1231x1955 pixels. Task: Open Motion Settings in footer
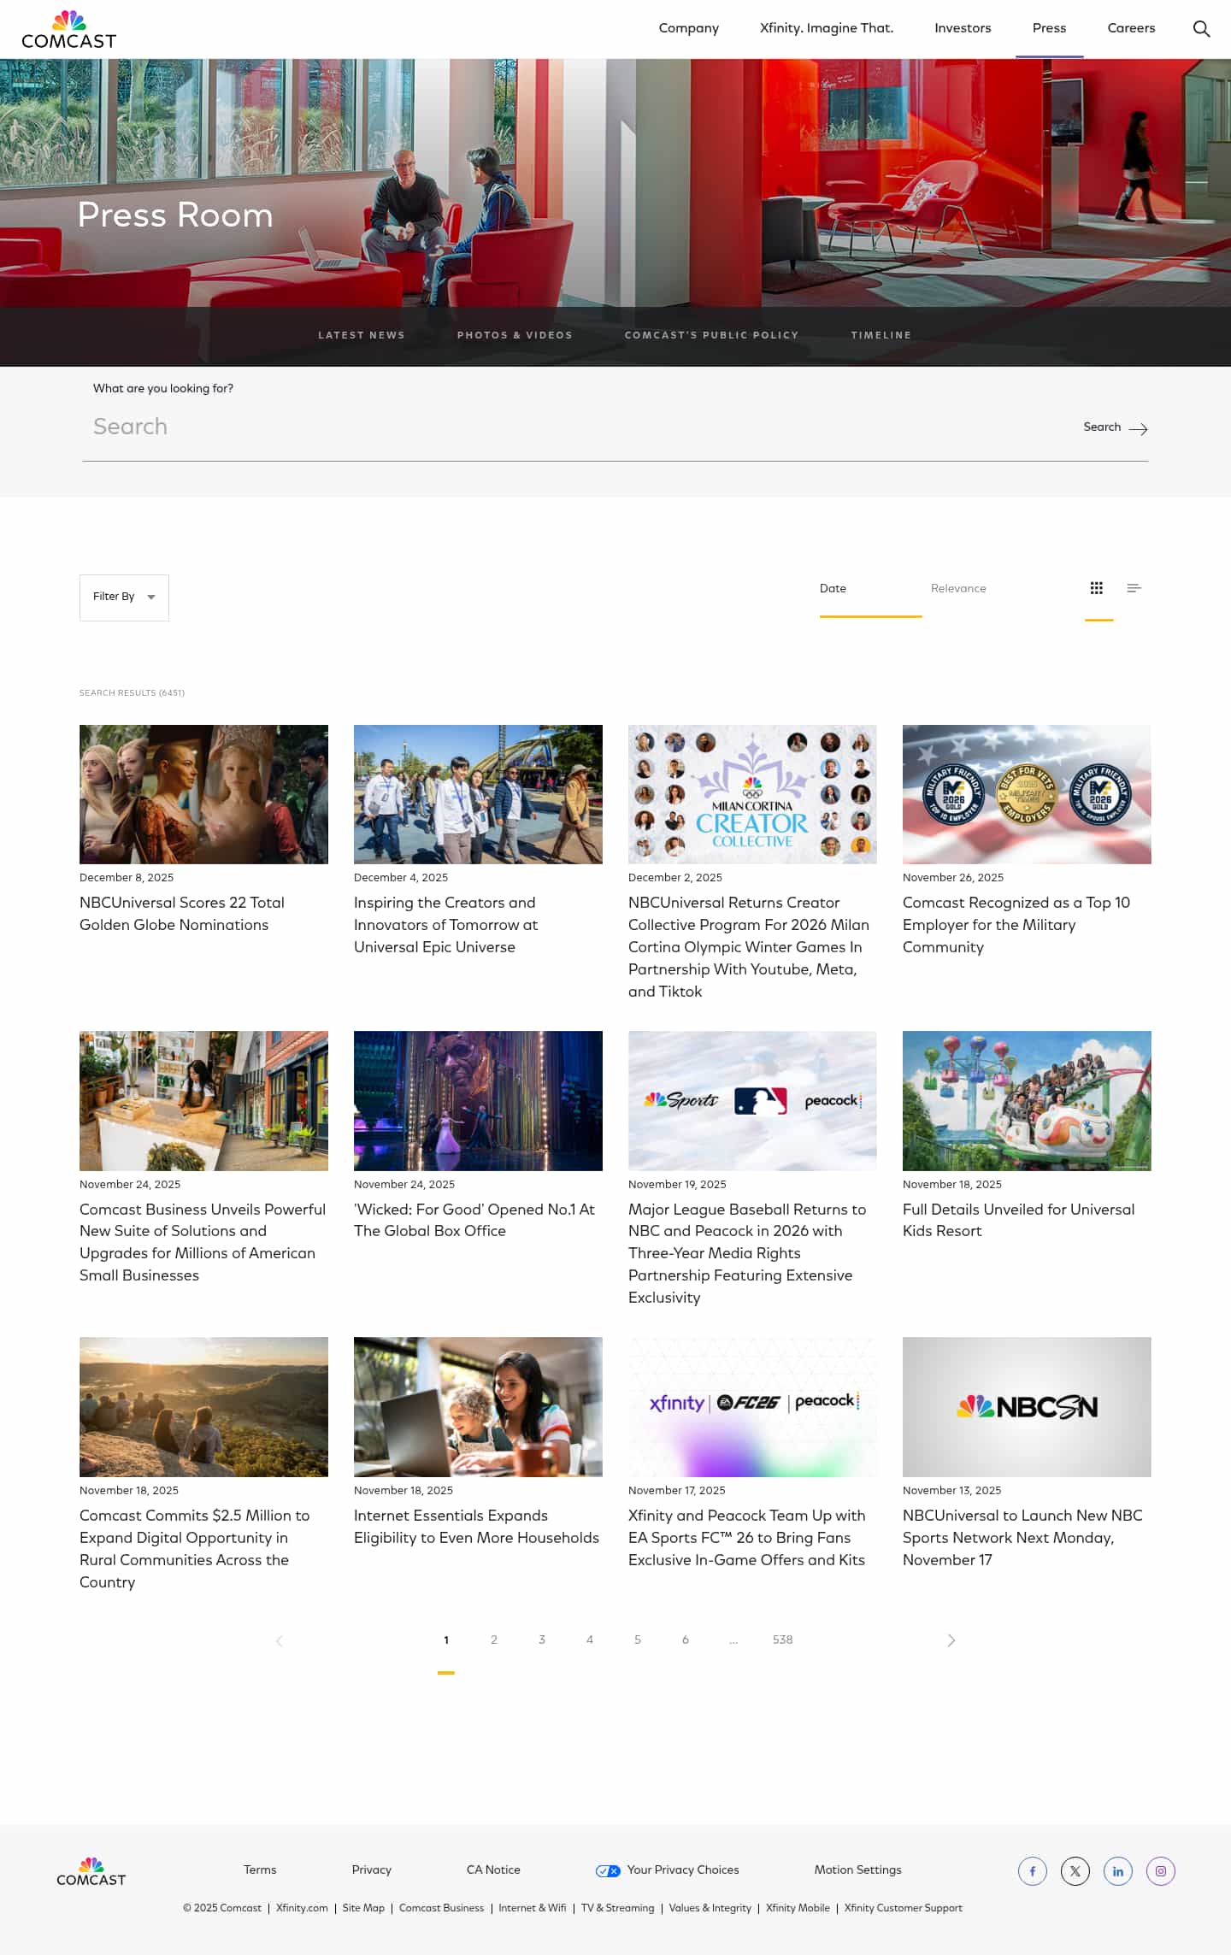coord(857,1870)
